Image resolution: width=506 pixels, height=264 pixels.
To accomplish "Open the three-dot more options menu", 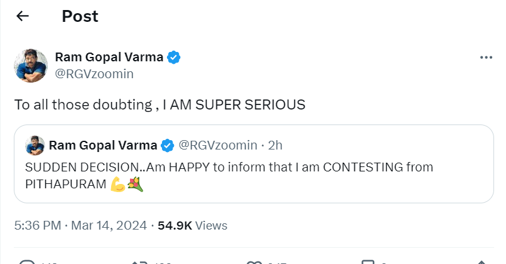I will point(486,58).
